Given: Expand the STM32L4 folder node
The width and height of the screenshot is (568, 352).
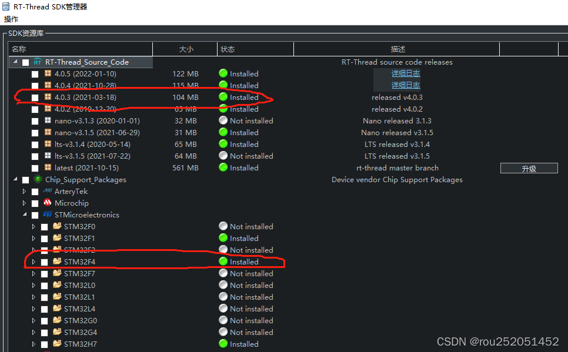Looking at the screenshot, I should click(x=34, y=309).
